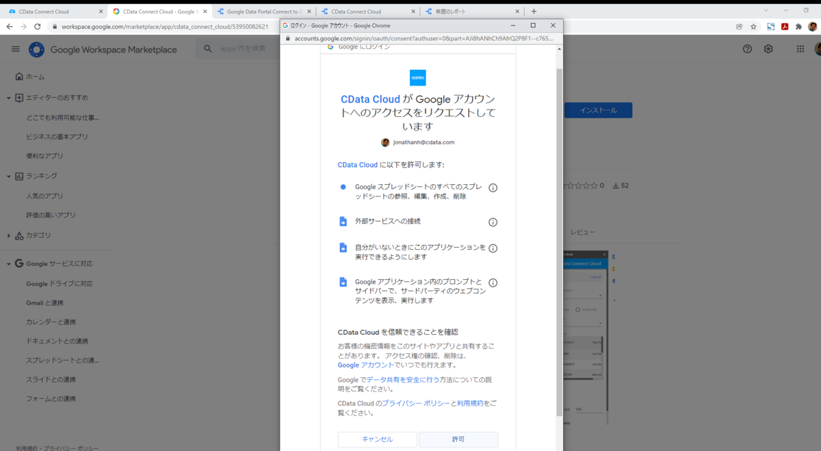Click the browser back arrow
Screen dimensions: 821x451
(x=10, y=27)
